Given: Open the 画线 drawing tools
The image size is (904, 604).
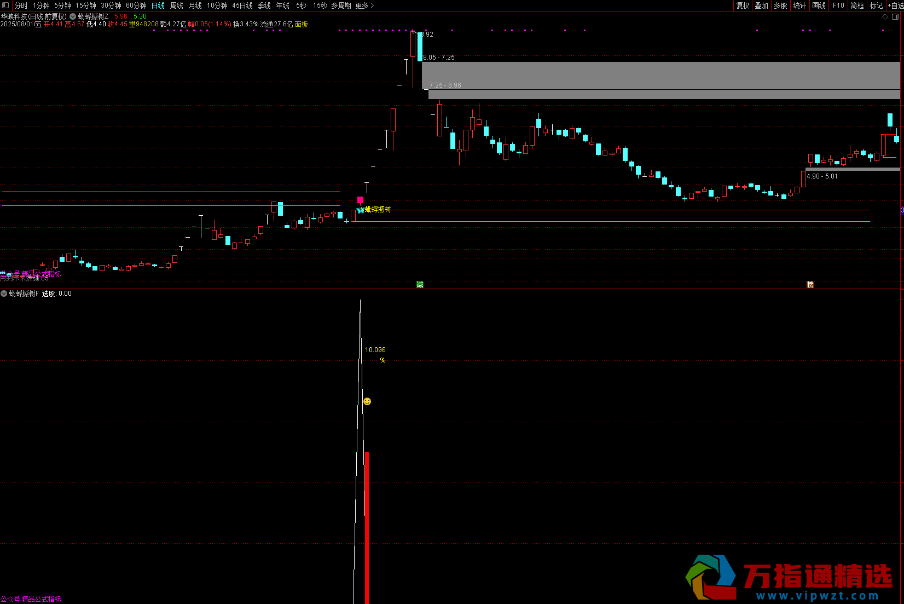Looking at the screenshot, I should click(x=819, y=5).
